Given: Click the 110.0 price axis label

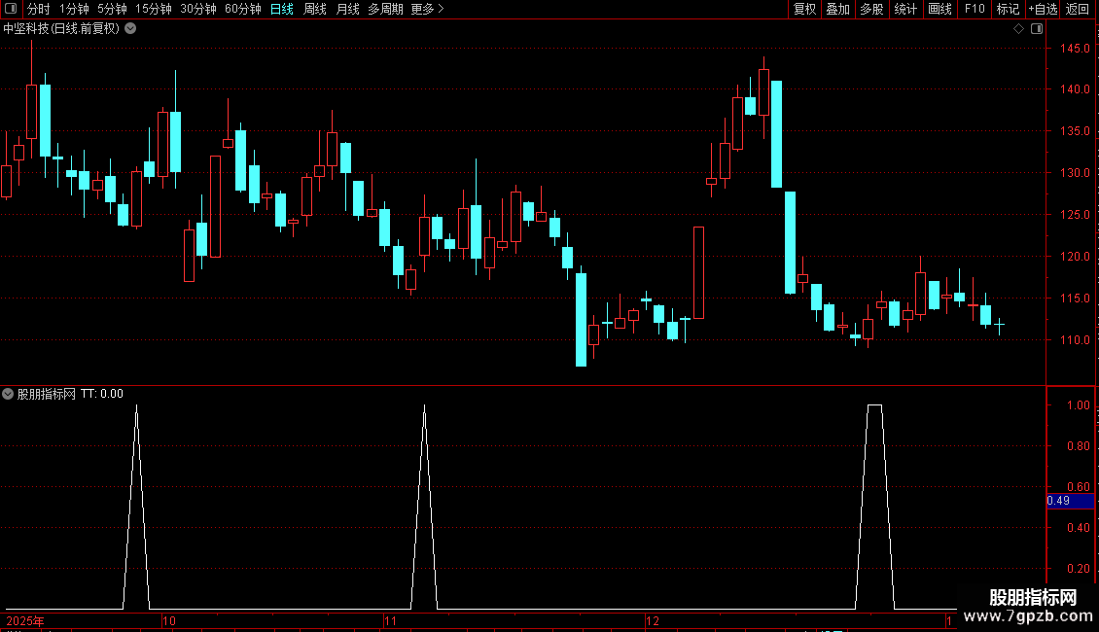Looking at the screenshot, I should point(1075,340).
